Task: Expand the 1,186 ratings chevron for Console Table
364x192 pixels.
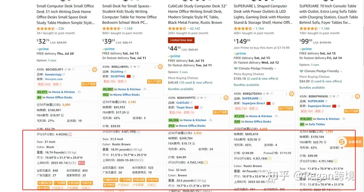Action: click(x=320, y=28)
